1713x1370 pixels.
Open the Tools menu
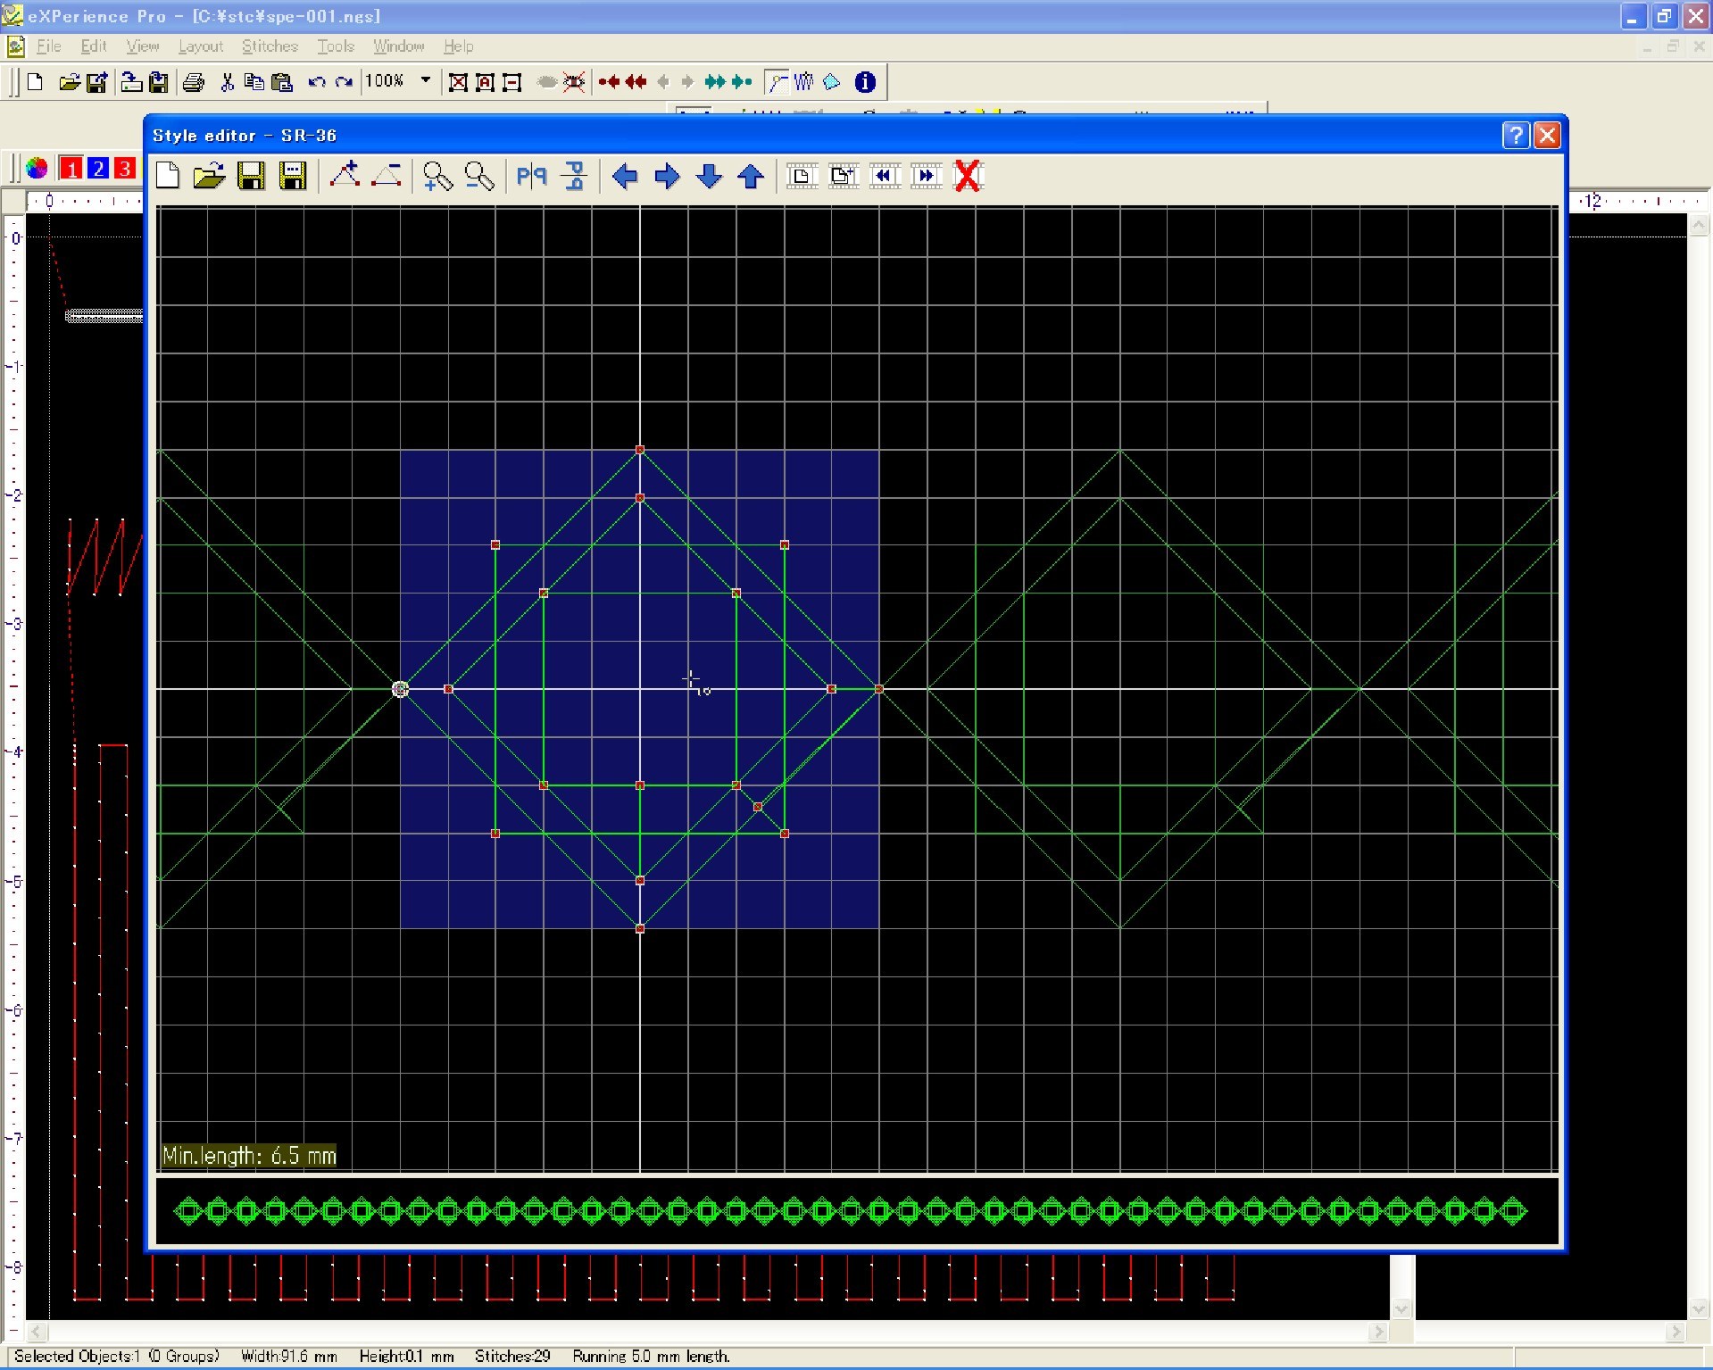335,46
